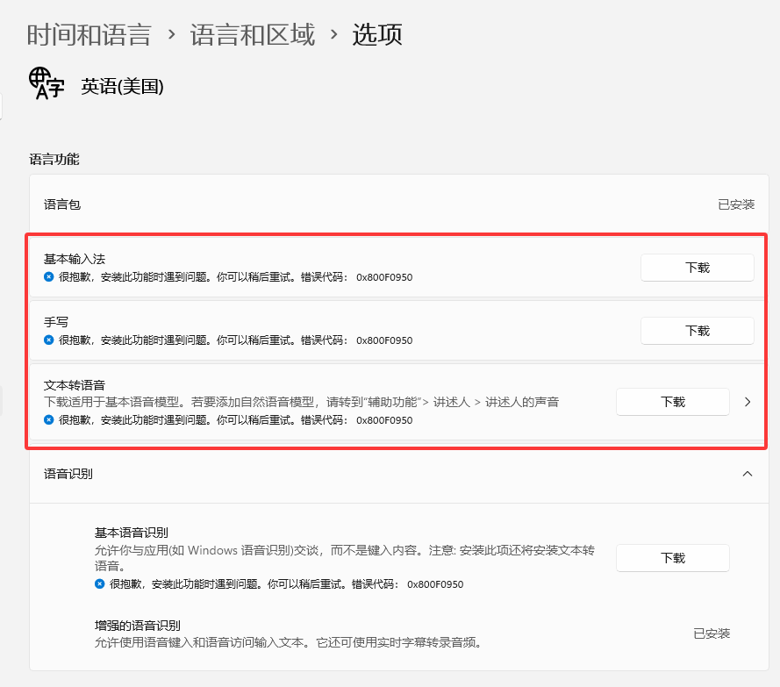The image size is (780, 687).
Task: Click the 语言包 row label
Action: click(62, 204)
